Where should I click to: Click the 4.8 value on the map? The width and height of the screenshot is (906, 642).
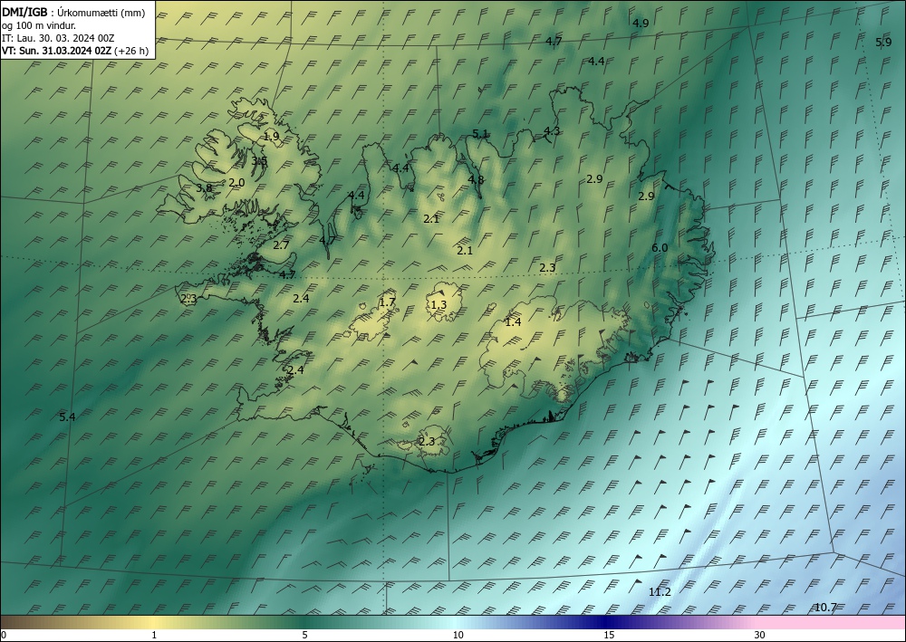coord(476,179)
